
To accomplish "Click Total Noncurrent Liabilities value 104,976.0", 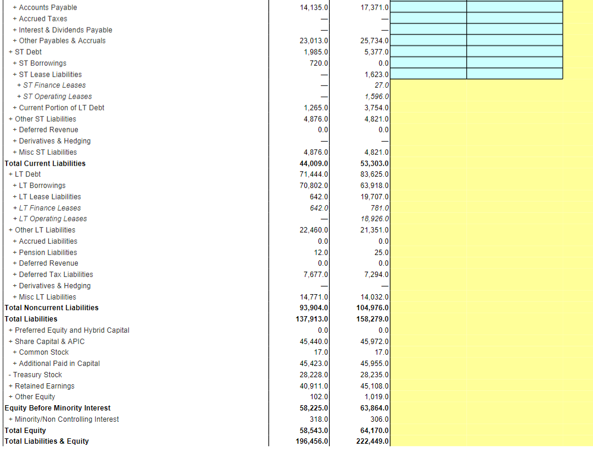I will (x=373, y=308).
